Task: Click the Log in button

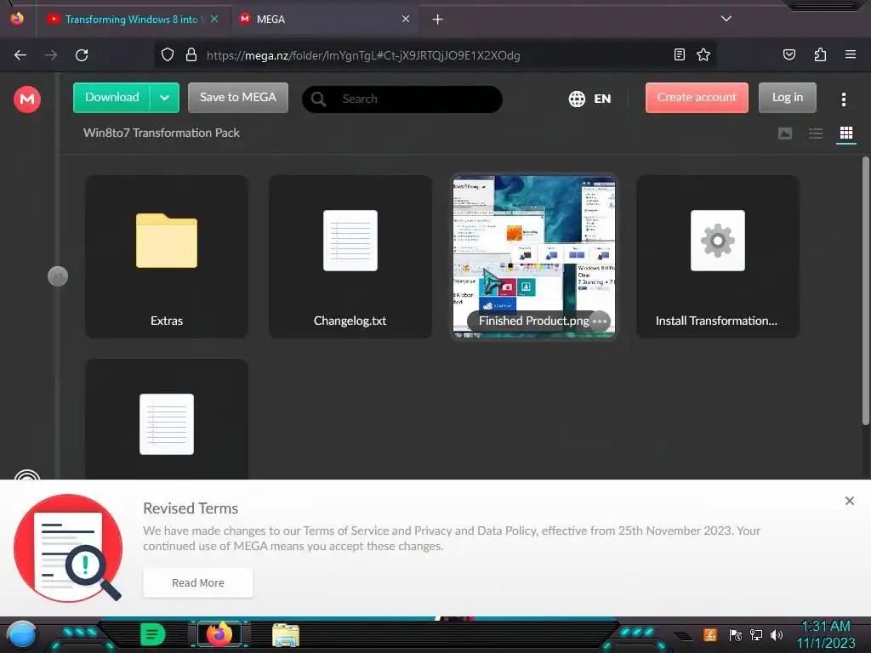Action: 787,98
